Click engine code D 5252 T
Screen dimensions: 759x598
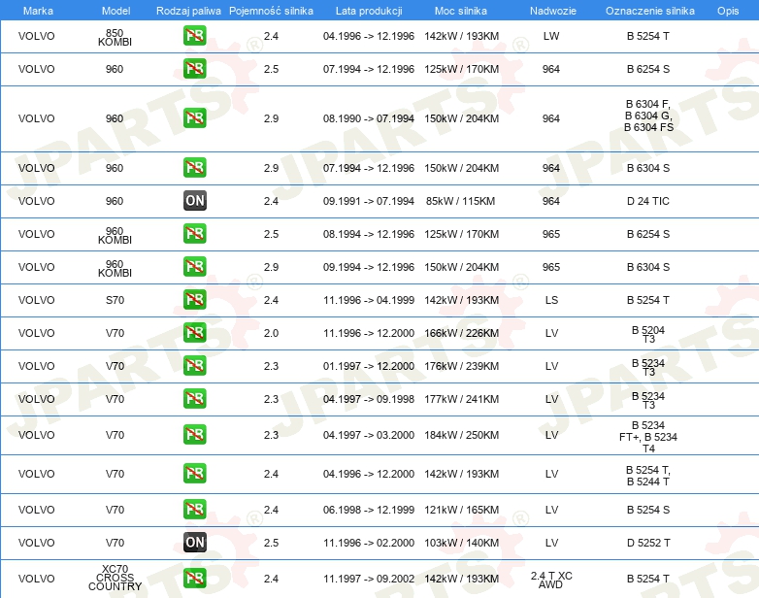(x=648, y=543)
